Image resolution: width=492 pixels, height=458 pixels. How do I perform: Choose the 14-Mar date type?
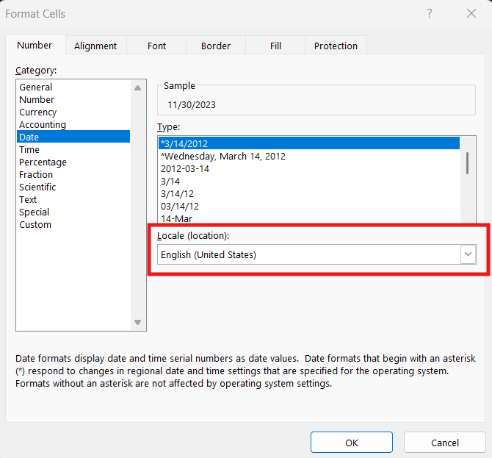(177, 218)
